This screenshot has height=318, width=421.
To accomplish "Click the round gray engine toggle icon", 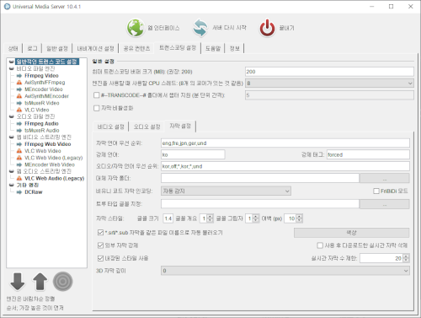I will coord(63,282).
